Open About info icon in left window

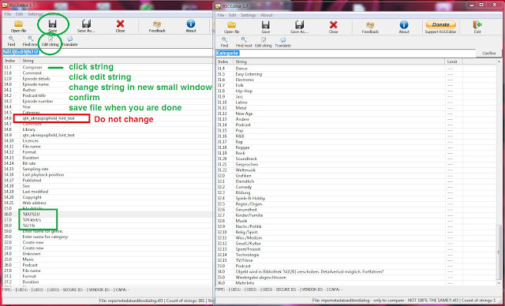pos(191,26)
